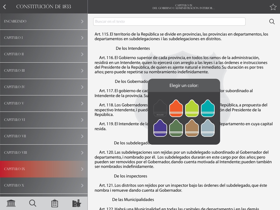The width and height of the screenshot is (280, 210).
Task: Choose the lime green highlighter color
Action: click(x=192, y=109)
